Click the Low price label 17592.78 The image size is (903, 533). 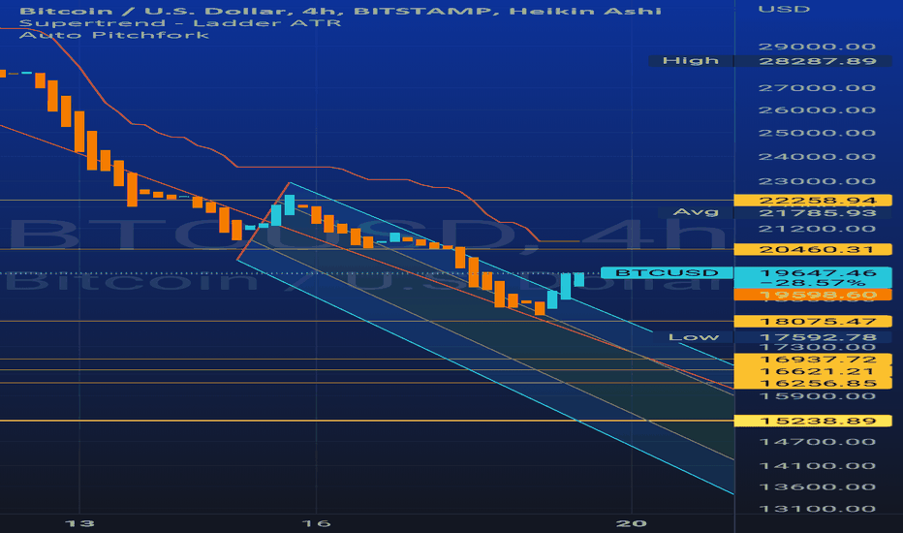[x=817, y=337]
